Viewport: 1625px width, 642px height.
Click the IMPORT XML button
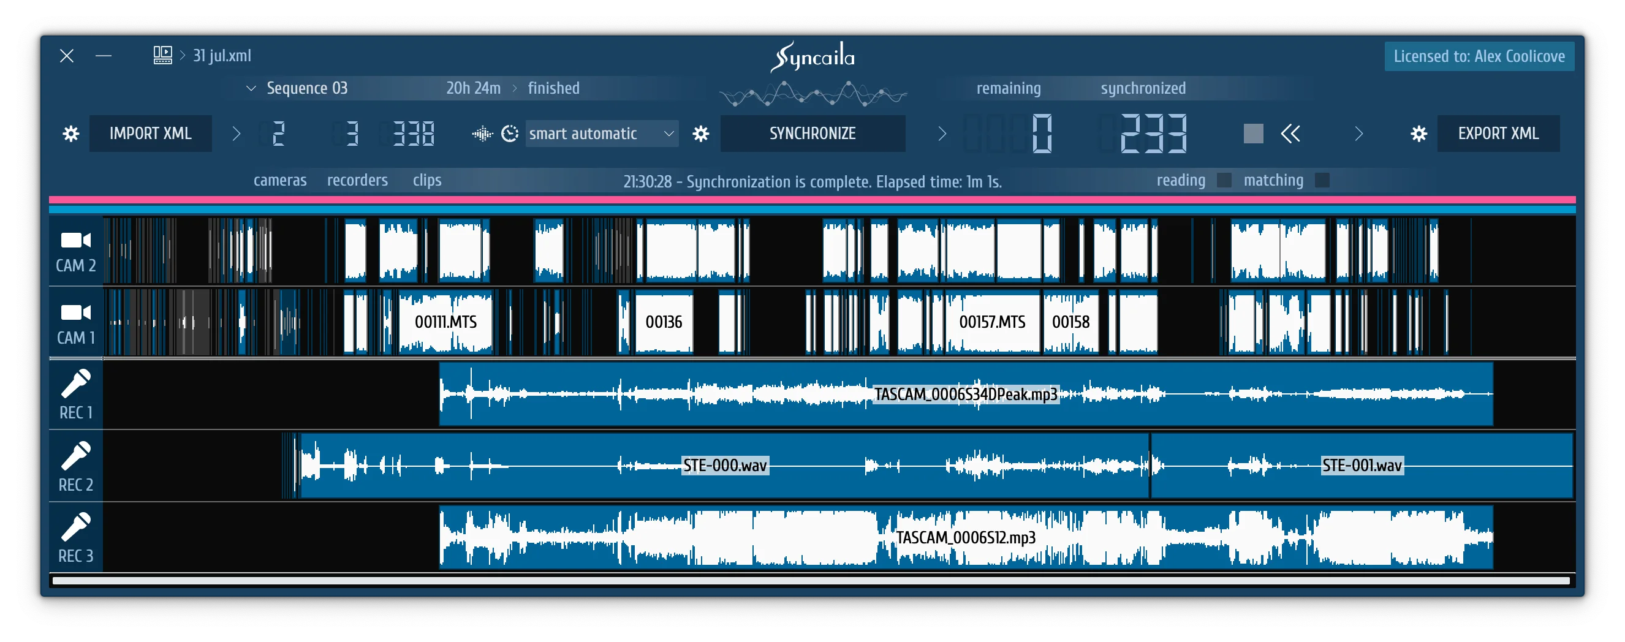(150, 134)
